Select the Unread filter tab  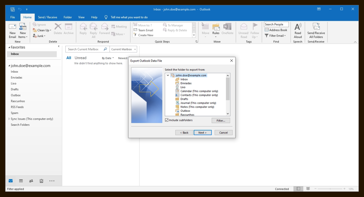coord(80,58)
